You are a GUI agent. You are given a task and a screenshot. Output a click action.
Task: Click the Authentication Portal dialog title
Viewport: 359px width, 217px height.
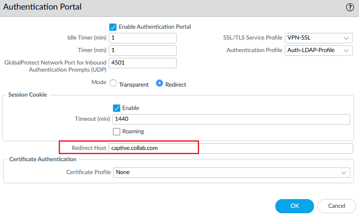[42, 7]
